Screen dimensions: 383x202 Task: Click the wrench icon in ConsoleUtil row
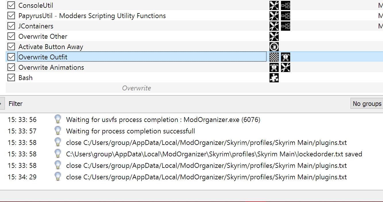(274, 5)
